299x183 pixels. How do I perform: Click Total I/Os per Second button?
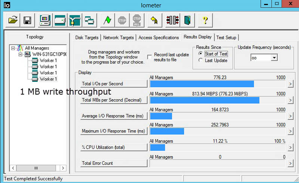[114, 84]
